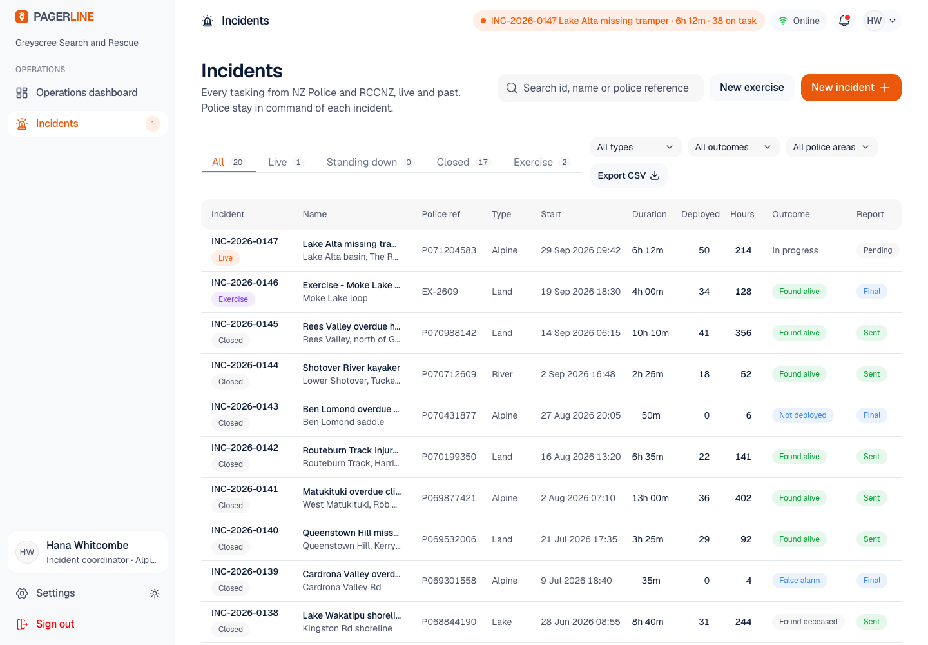Click the Incidents siren icon in sidebar
The height and width of the screenshot is (645, 928).
tap(22, 124)
